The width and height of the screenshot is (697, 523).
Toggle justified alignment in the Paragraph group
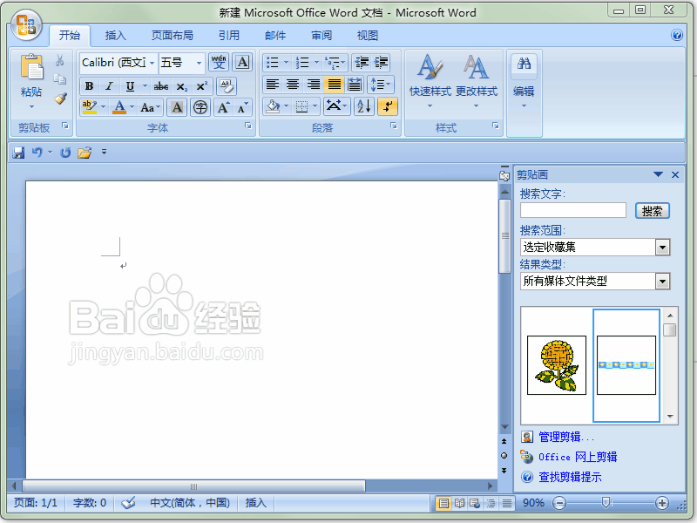[334, 84]
